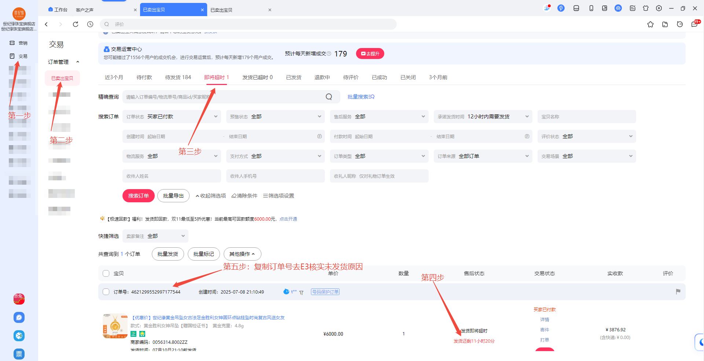
Task: Click the 收件人姓名 input field
Action: [x=172, y=176]
